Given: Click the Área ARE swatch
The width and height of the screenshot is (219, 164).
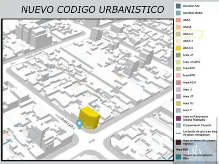Looking at the screenshot, I should coord(178,68).
